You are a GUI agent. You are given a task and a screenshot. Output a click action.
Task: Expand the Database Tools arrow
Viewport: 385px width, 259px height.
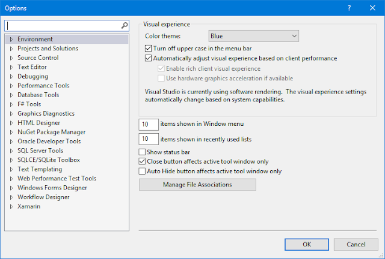coord(11,95)
